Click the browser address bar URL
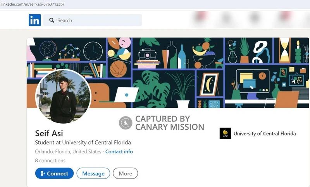The height and width of the screenshot is (187, 310). 33,4
